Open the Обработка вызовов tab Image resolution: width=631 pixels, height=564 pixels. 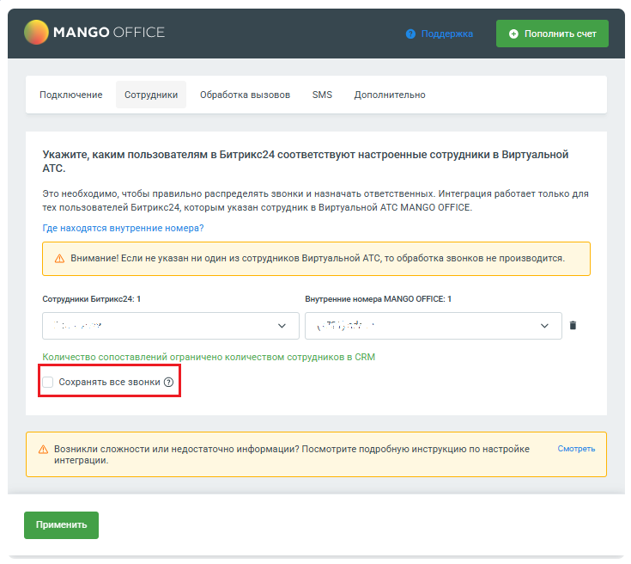pos(245,95)
